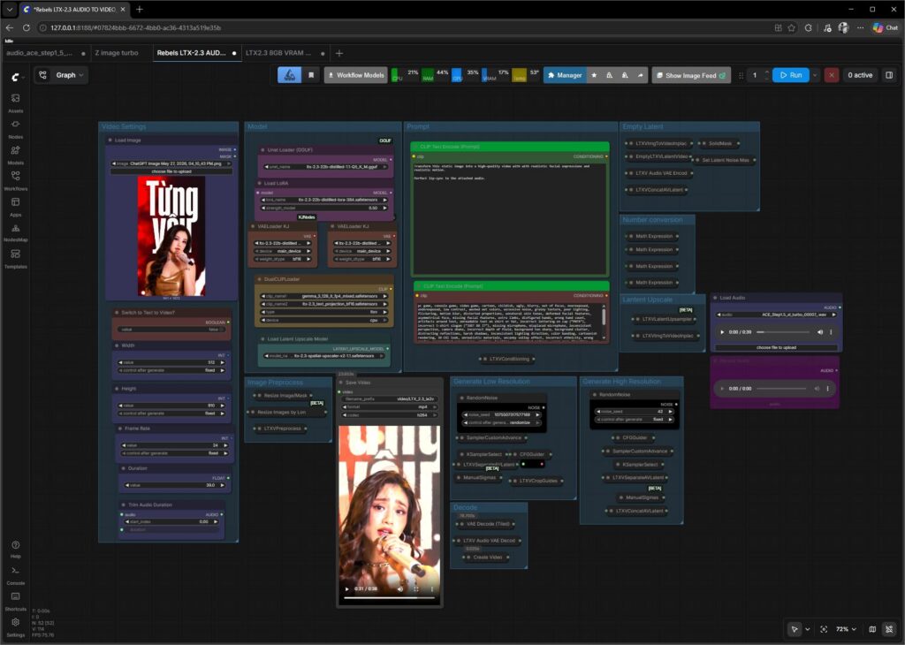Open the Save Video format mp4 combo
Viewport: 905px width, 645px height.
tap(389, 406)
